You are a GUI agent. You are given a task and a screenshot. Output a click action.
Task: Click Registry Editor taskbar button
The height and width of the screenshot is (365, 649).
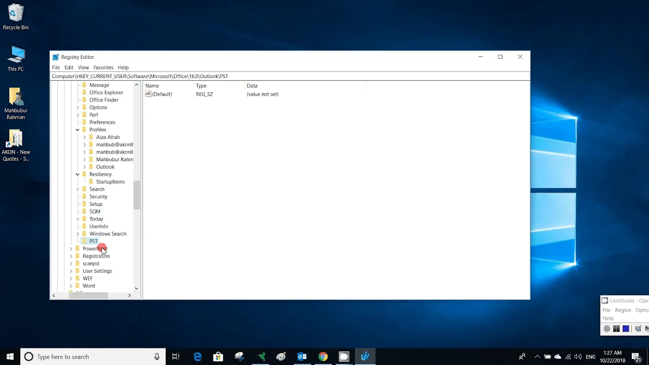tap(365, 356)
